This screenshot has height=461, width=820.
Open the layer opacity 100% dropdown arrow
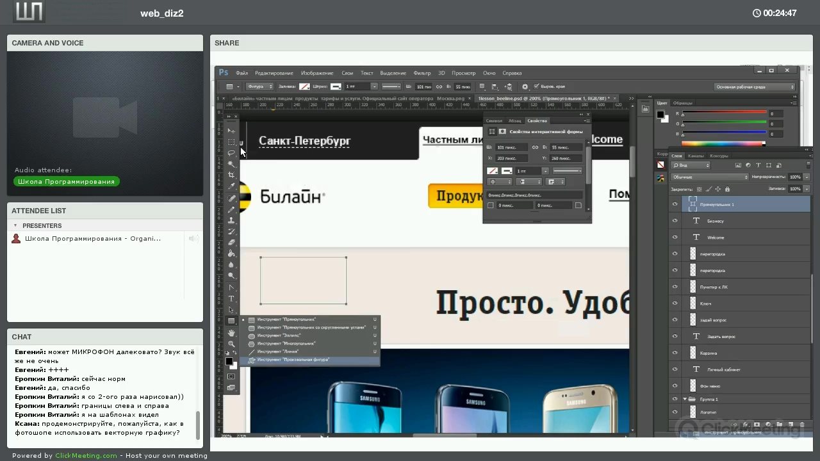coord(806,177)
